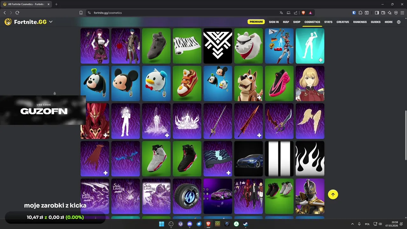Image resolution: width=407 pixels, height=229 pixels.
Task: Click the bookmark icon in address bar
Action: 81,13
